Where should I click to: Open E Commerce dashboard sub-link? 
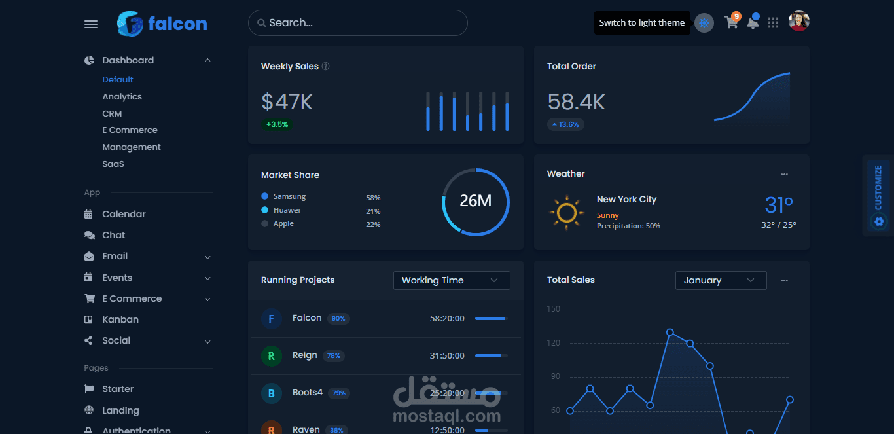point(130,130)
